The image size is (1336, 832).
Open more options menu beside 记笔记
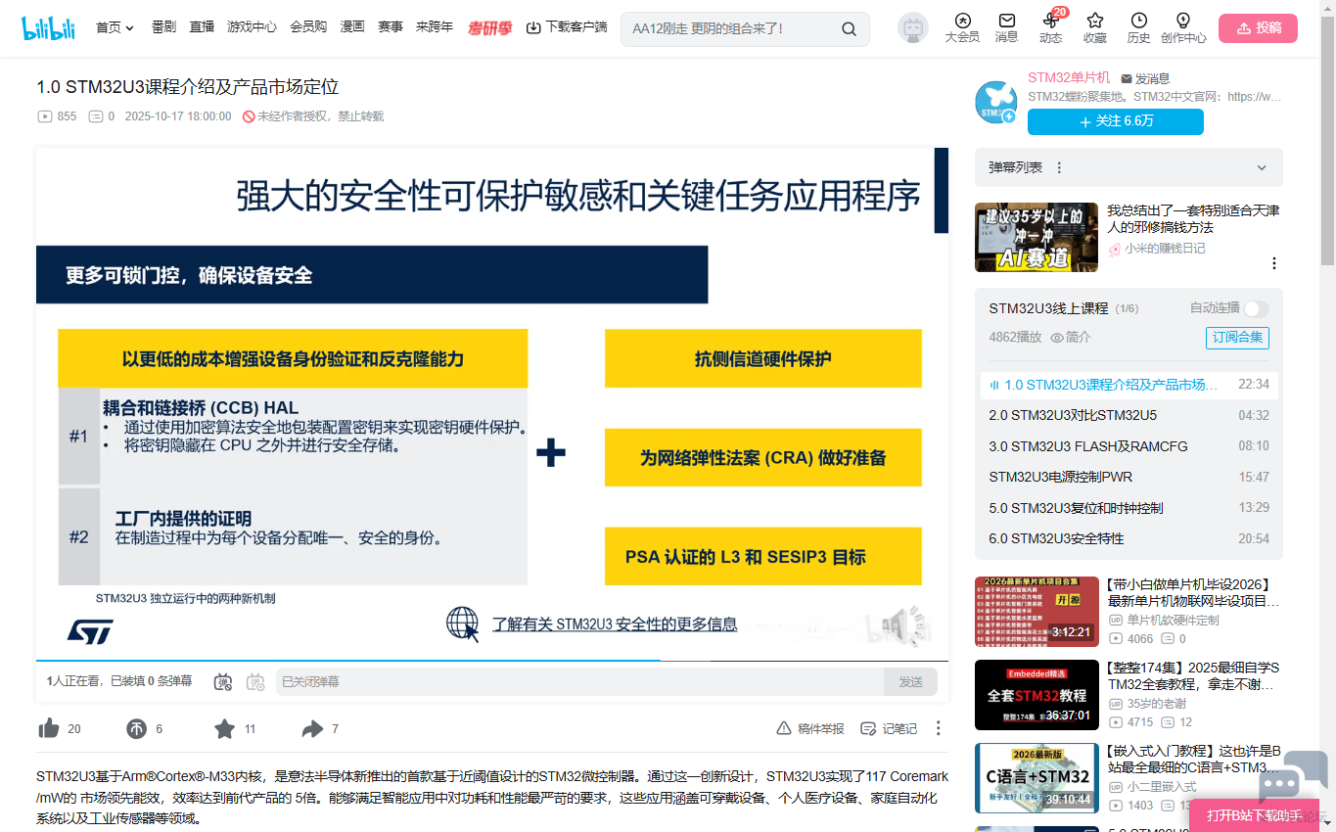(938, 728)
